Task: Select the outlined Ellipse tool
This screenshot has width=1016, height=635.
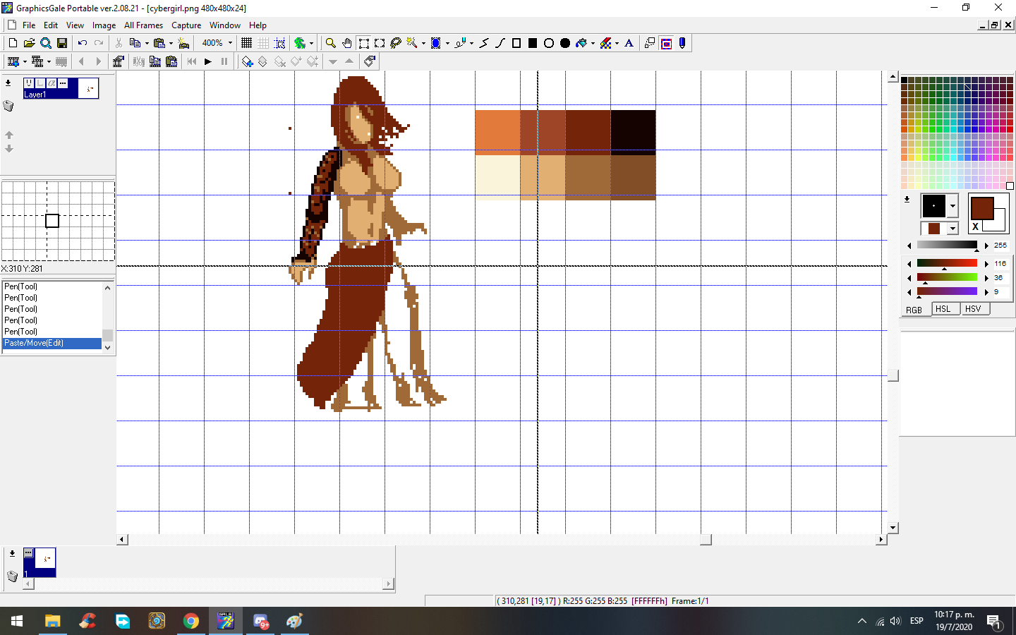Action: coord(549,43)
